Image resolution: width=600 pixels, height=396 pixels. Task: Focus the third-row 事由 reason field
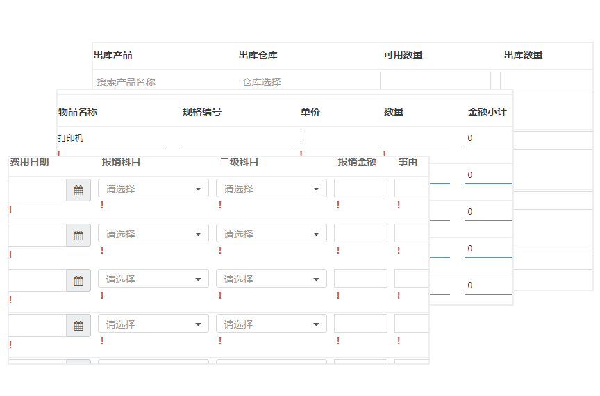click(412, 279)
